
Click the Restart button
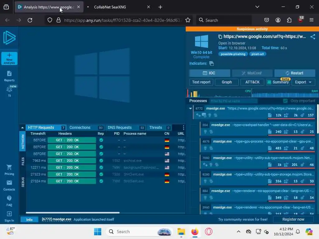click(295, 73)
